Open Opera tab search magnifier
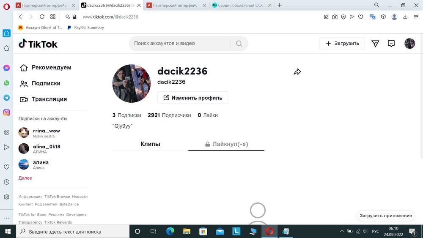 [376, 5]
